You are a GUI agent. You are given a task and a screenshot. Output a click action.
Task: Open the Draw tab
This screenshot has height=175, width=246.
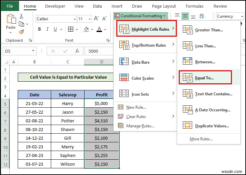137,6
